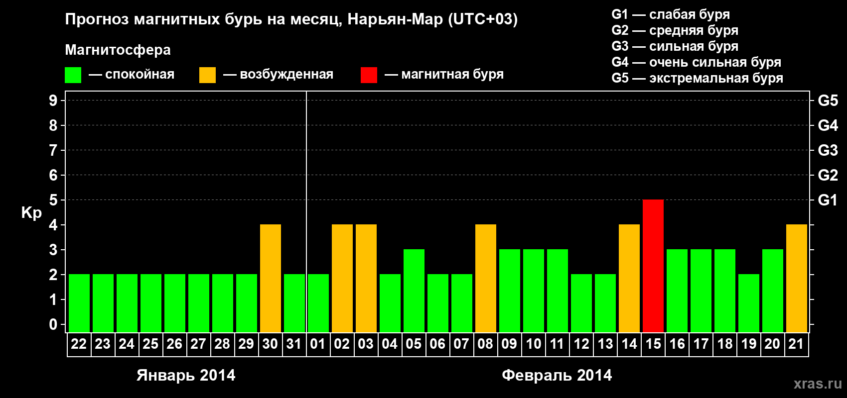This screenshot has width=847, height=398.
Task: Click legend line 'G3 — сильная буря'
Action: pyautogui.click(x=675, y=46)
